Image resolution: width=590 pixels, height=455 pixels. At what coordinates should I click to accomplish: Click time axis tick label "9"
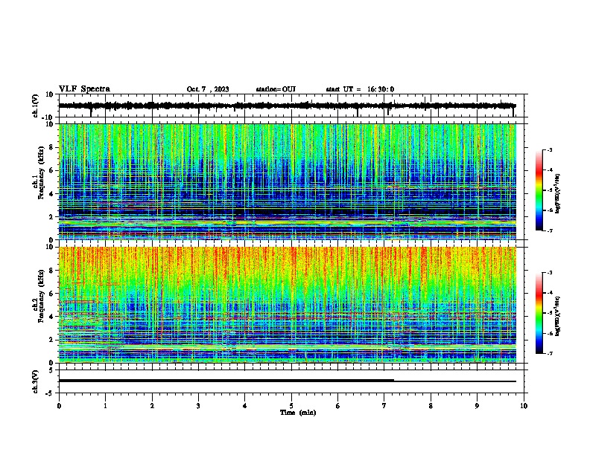[477, 406]
